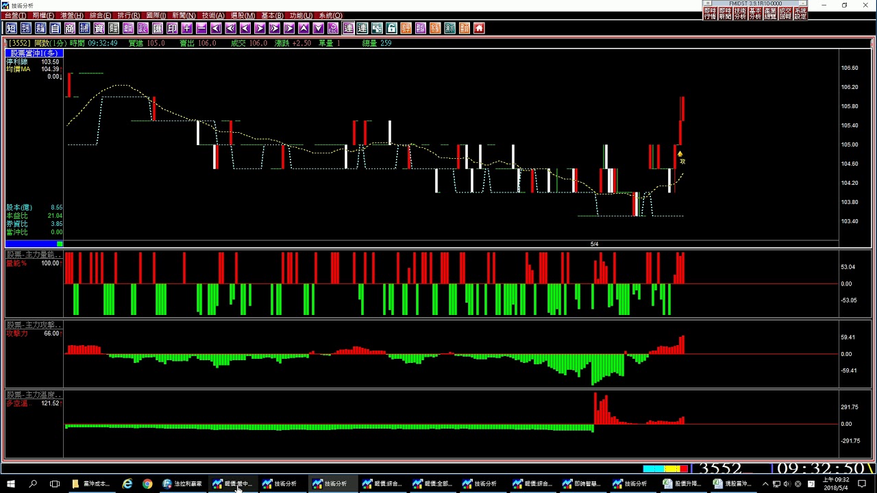
Task: Open the 功能(U) menu
Action: (x=301, y=15)
